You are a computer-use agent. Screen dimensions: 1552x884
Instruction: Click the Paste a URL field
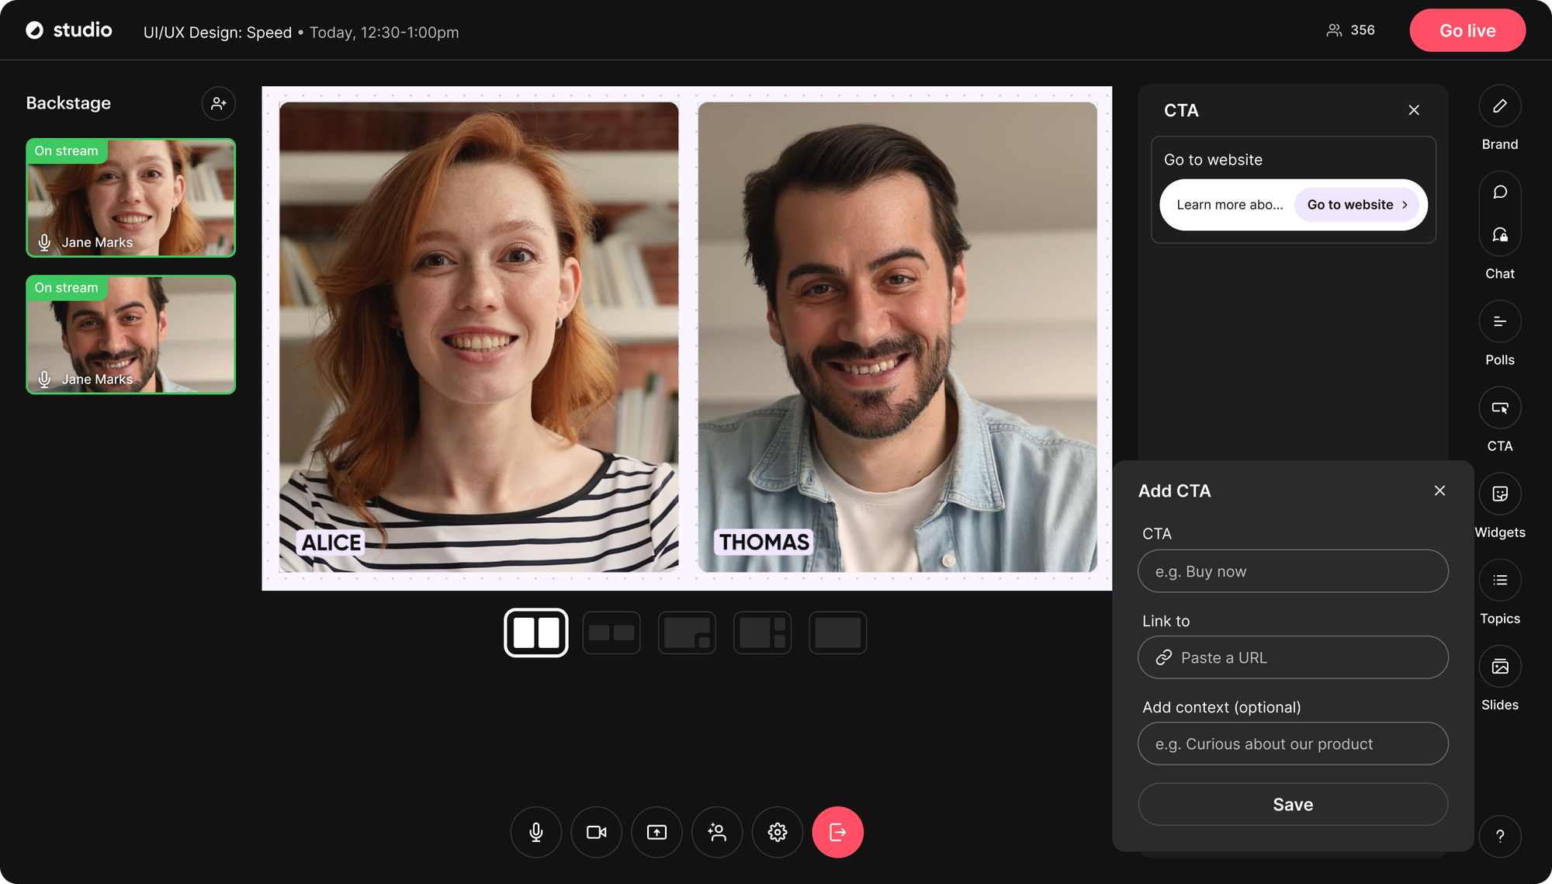coord(1293,657)
